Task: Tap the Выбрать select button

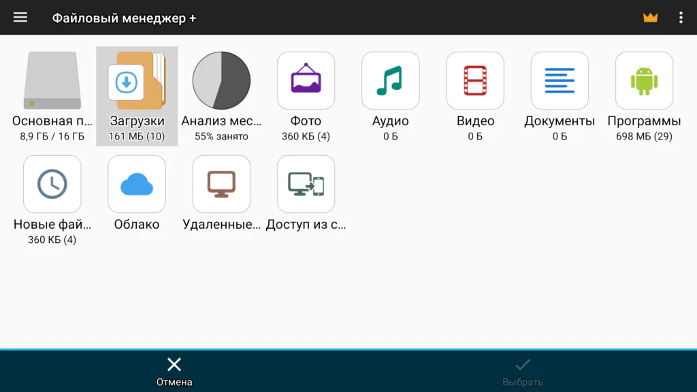Action: tap(523, 372)
